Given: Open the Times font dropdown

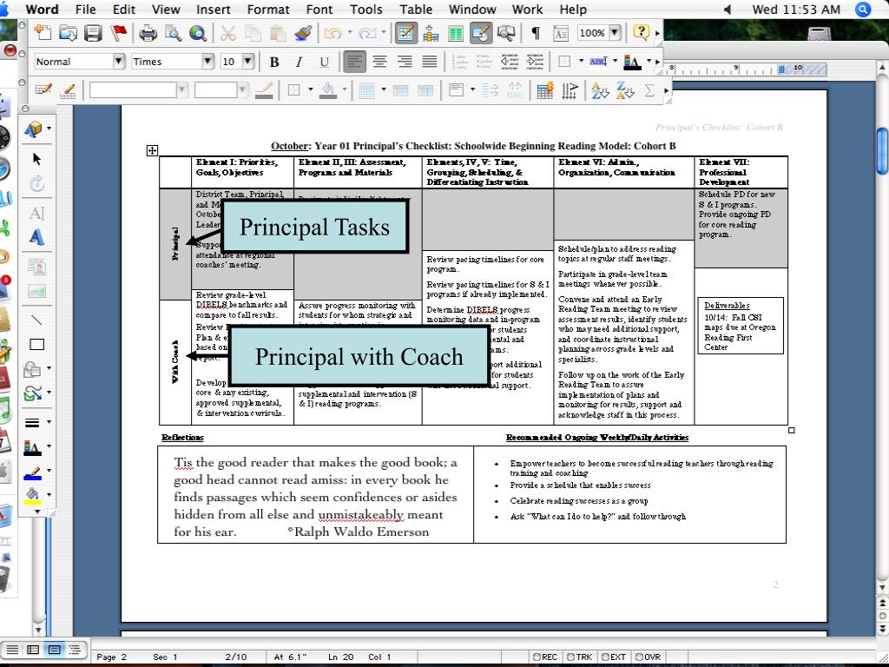Looking at the screenshot, I should tap(208, 62).
